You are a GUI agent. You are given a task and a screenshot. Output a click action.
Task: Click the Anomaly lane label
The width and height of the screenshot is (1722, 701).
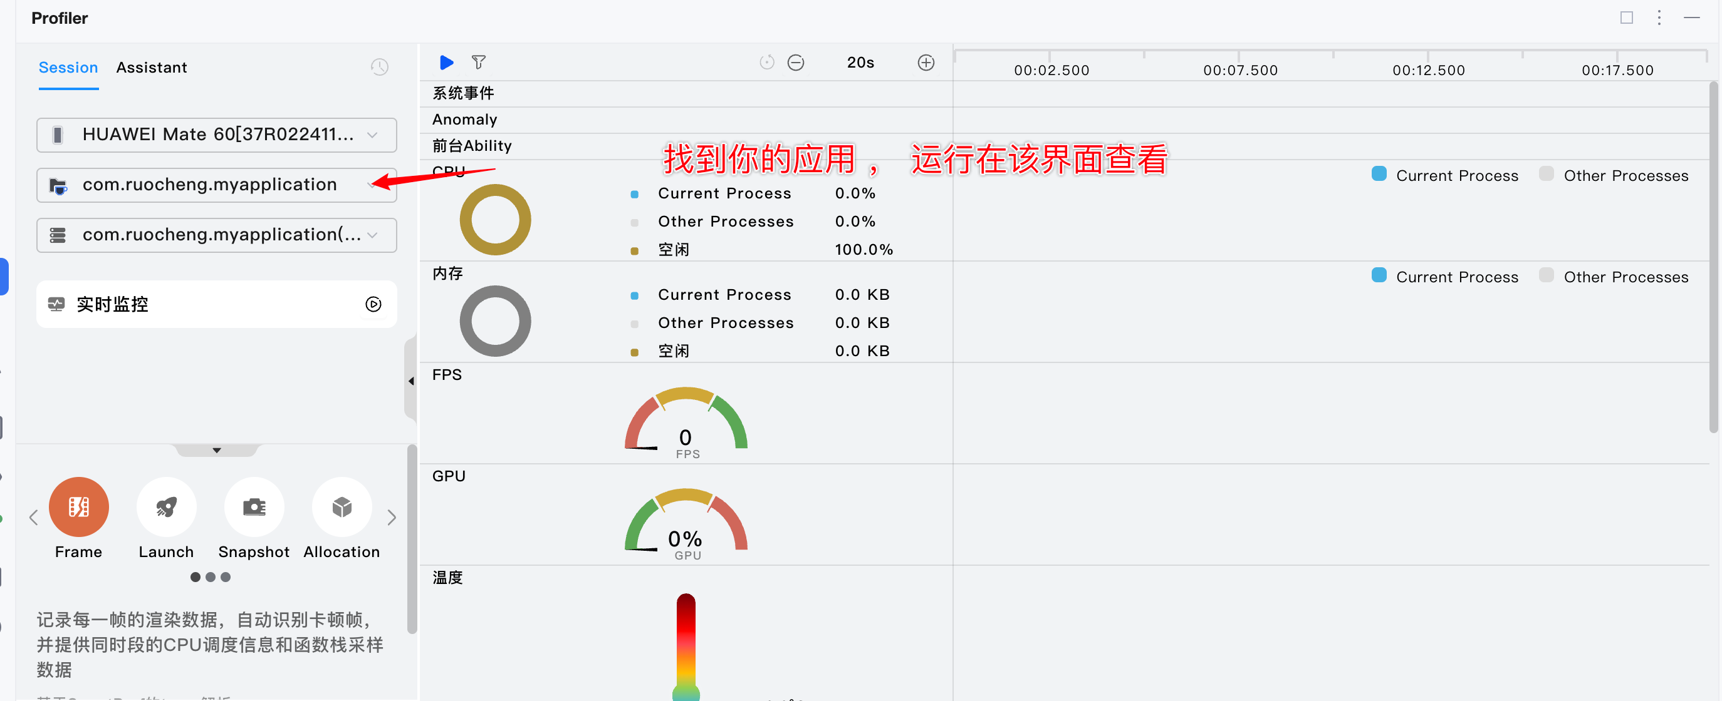(464, 120)
